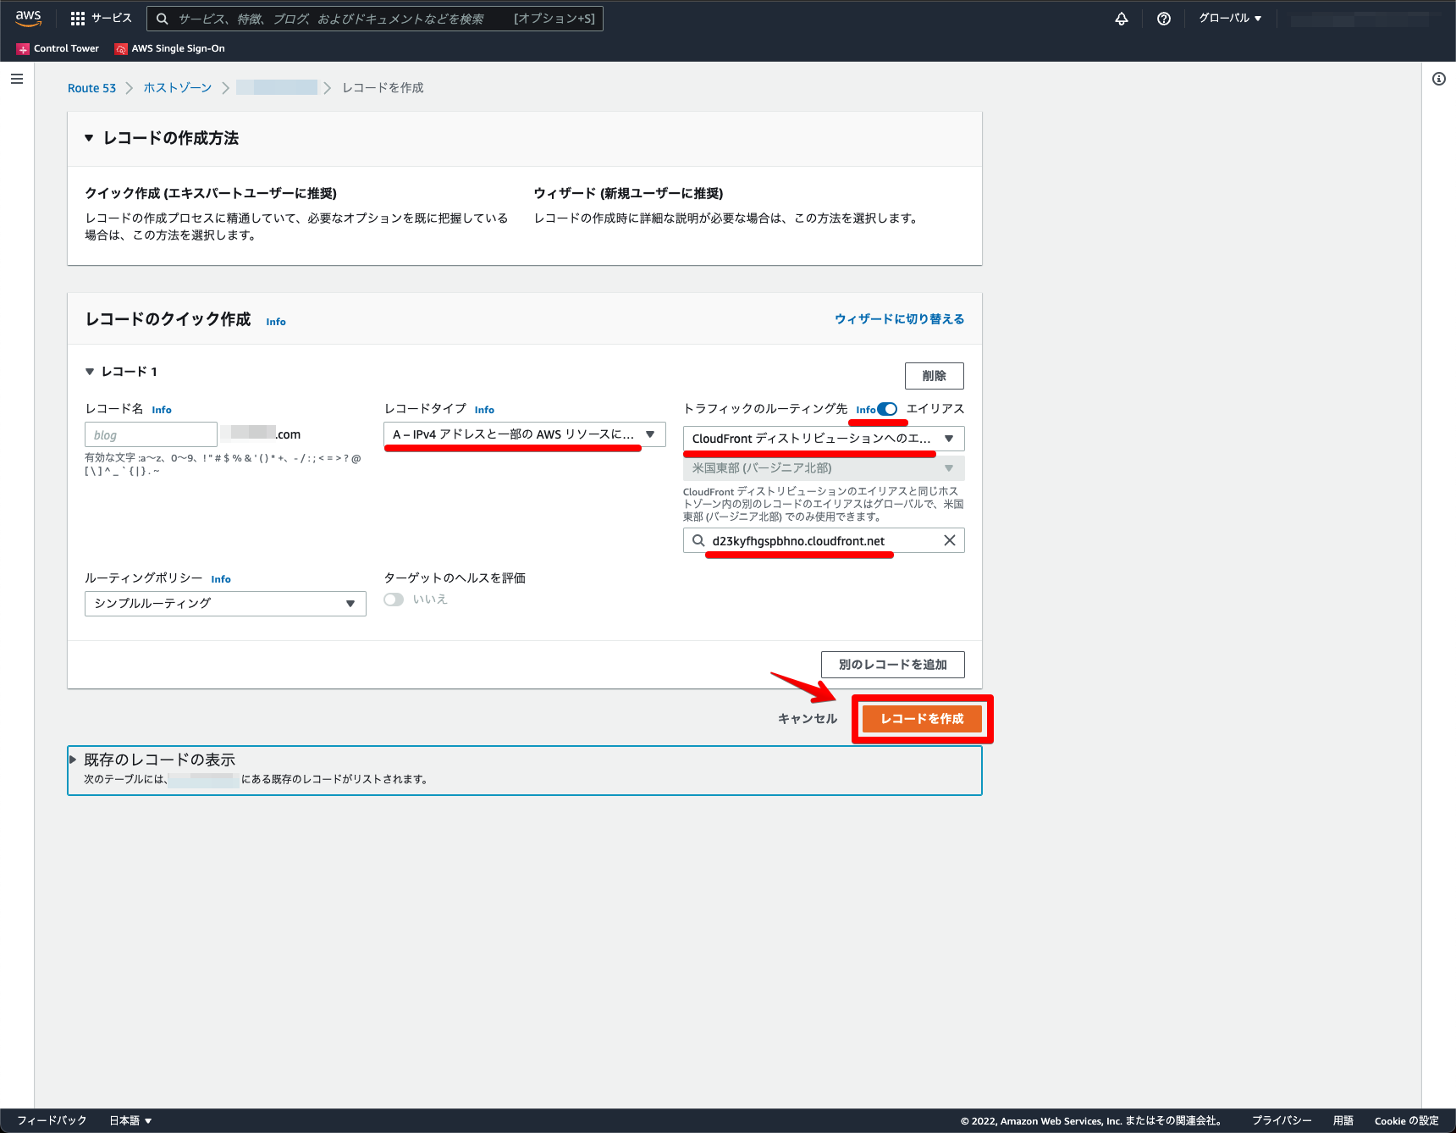
Task: Open the side navigation hamburger menu
Action: point(16,79)
